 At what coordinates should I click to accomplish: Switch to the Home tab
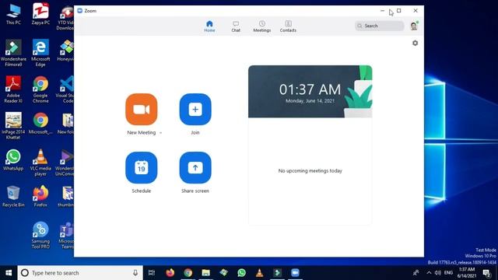pos(209,26)
